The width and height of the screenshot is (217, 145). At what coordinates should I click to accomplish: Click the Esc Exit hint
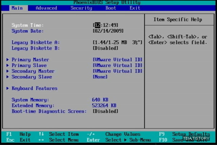point(18,140)
